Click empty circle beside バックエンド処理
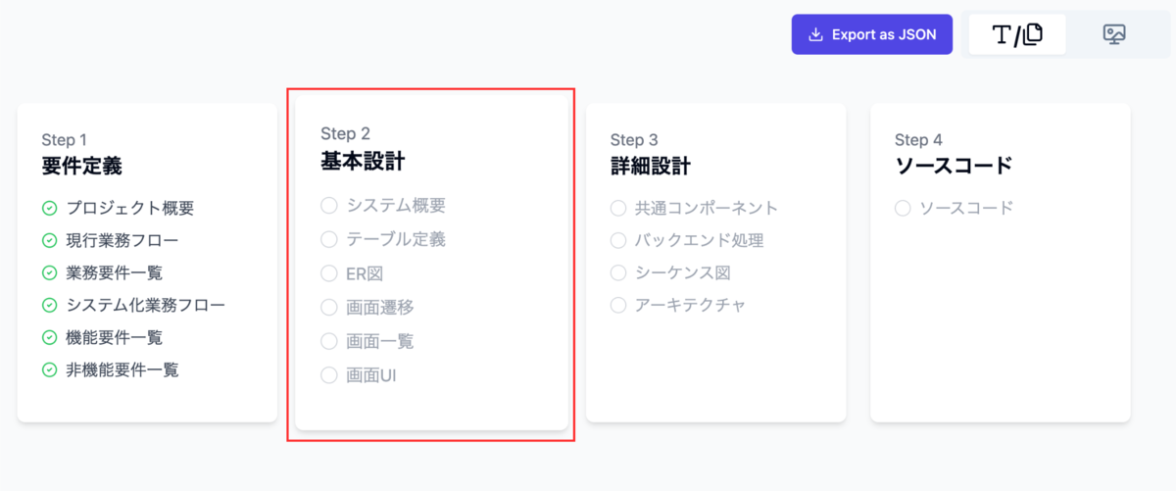The image size is (1176, 491). pos(618,240)
